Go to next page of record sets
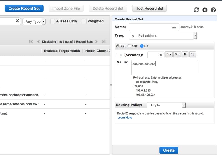The width and height of the screenshot is (222, 156). click(96, 41)
